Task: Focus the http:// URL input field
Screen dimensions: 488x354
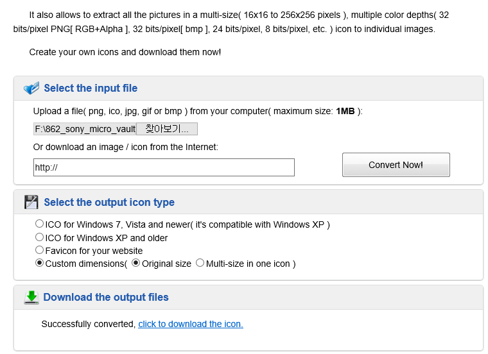Action: pos(164,167)
